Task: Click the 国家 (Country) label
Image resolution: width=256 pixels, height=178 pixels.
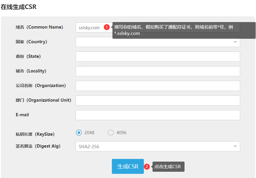Action: [x=31, y=42]
